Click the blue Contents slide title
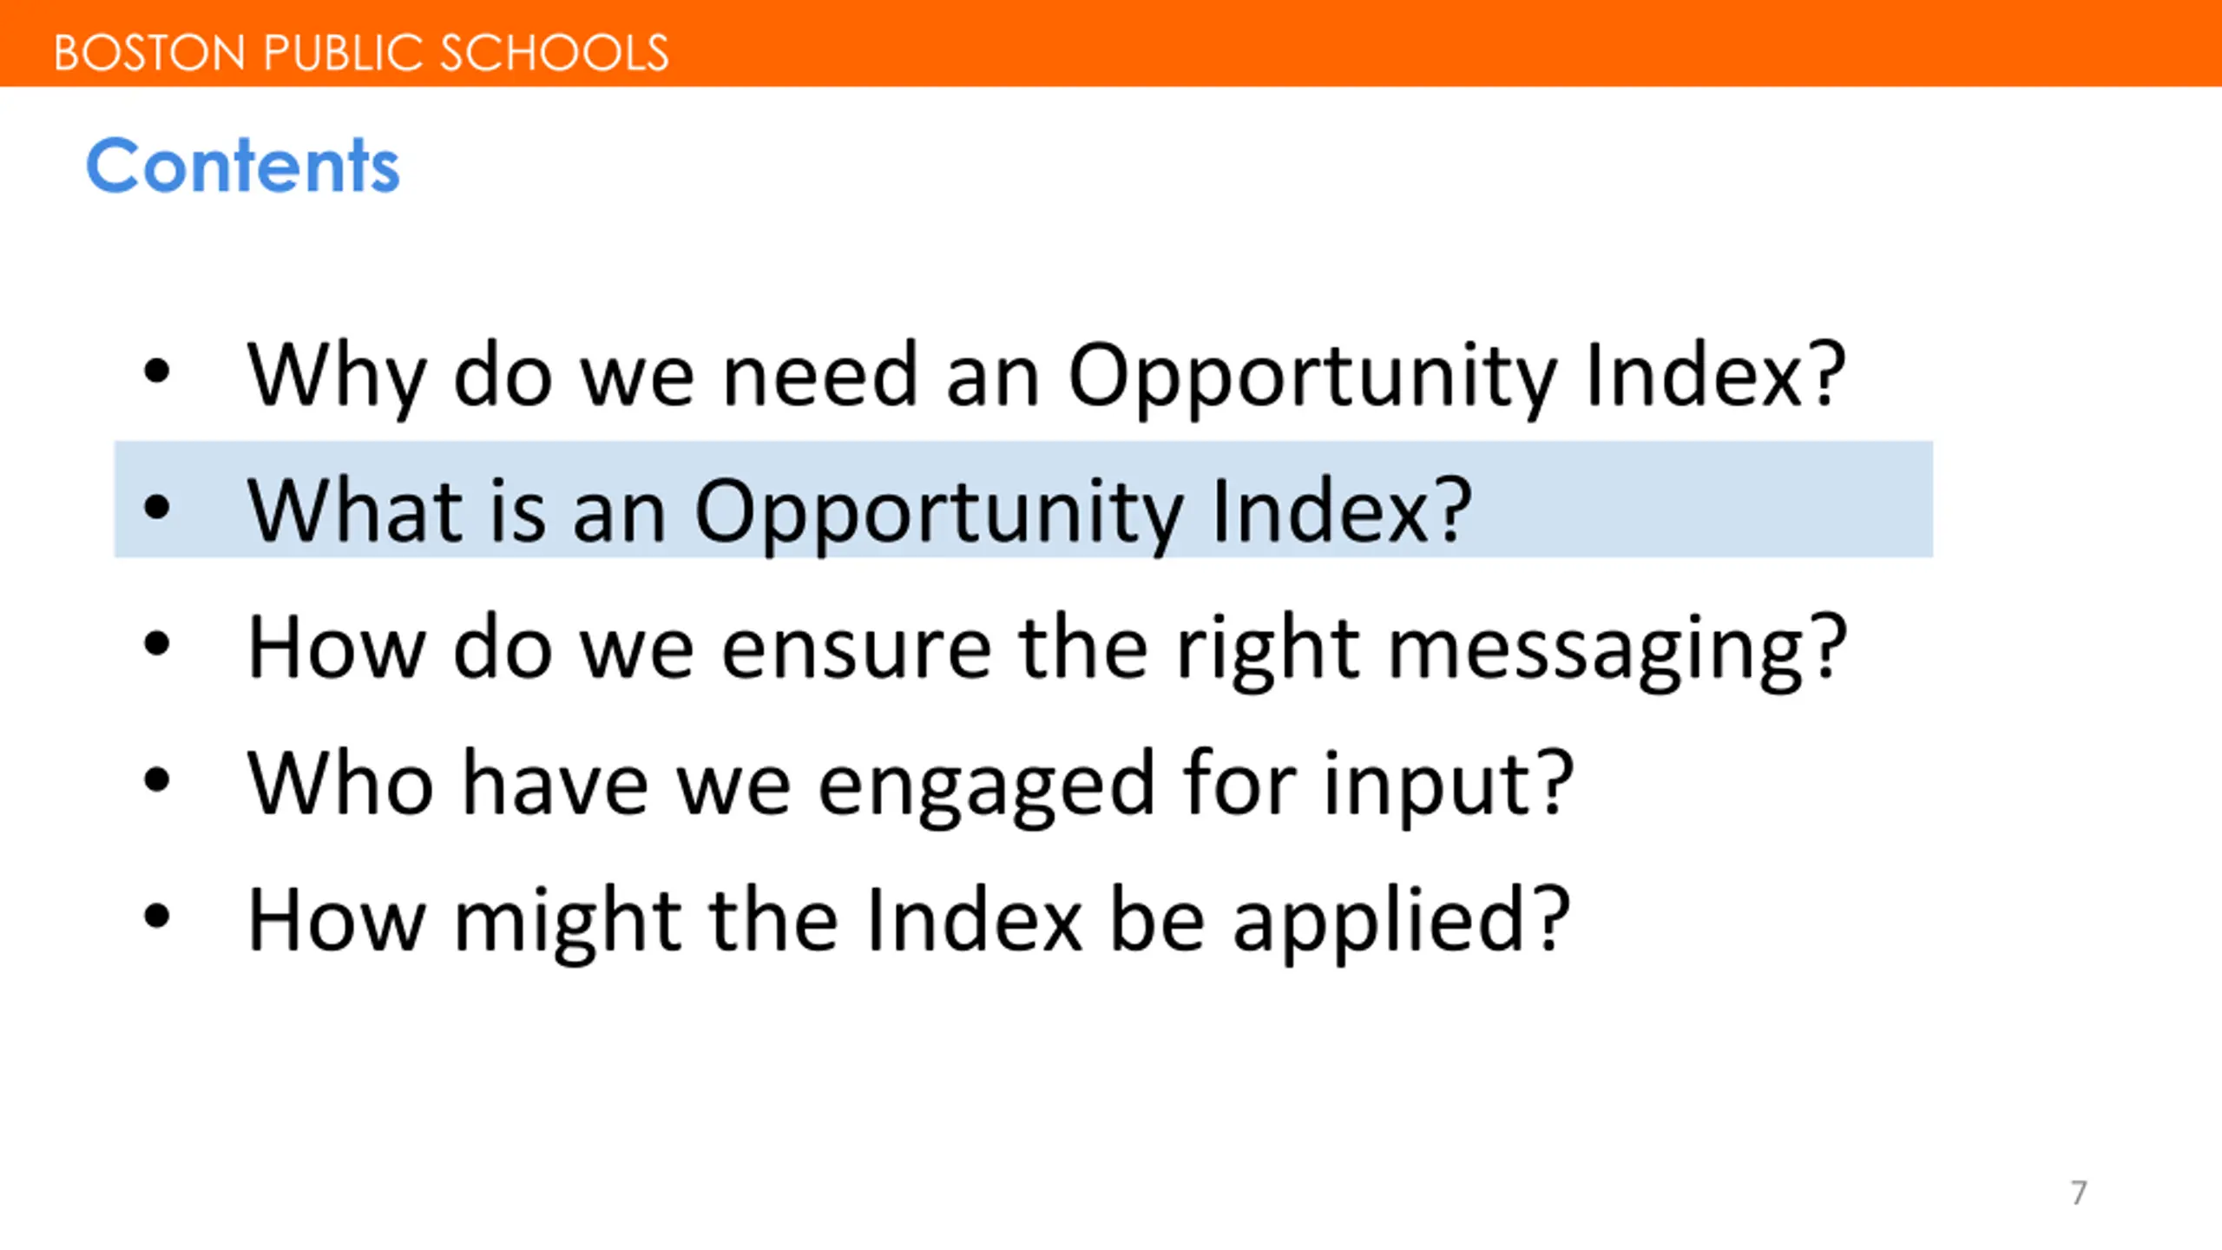This screenshot has width=2222, height=1250. coord(243,165)
